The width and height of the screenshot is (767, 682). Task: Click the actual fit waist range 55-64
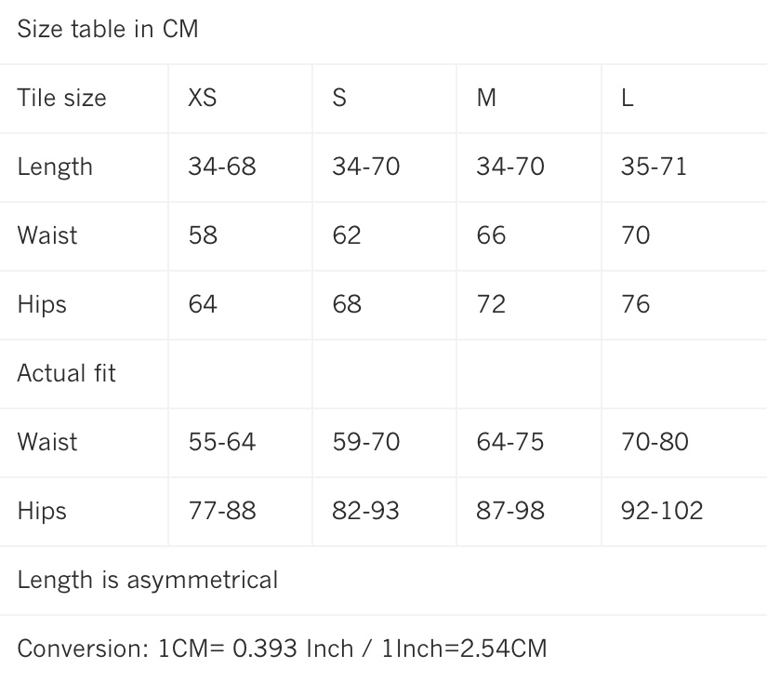[221, 442]
